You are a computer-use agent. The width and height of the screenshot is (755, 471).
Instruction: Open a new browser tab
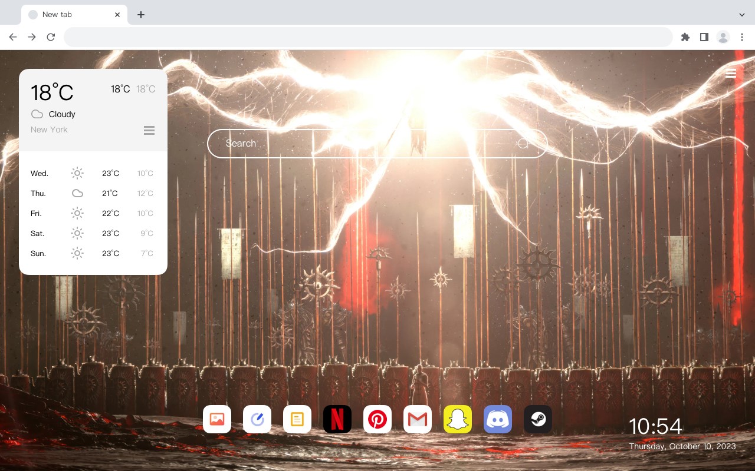click(140, 15)
